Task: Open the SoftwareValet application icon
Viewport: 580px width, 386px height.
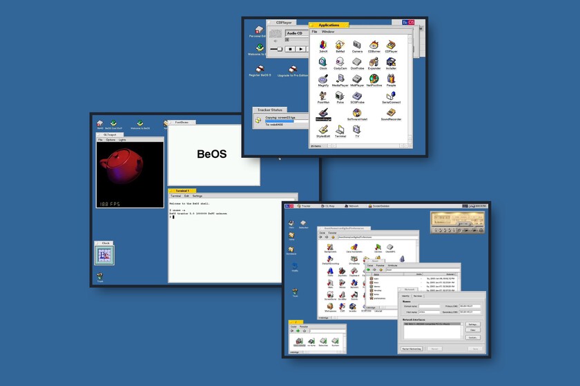Action: coord(357,114)
